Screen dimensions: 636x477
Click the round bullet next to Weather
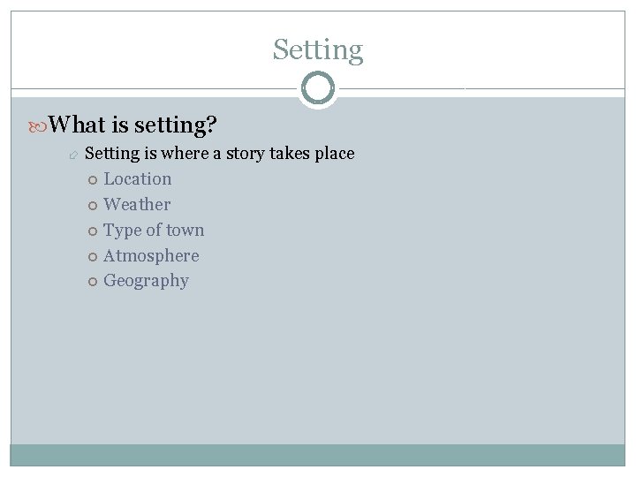tap(94, 205)
